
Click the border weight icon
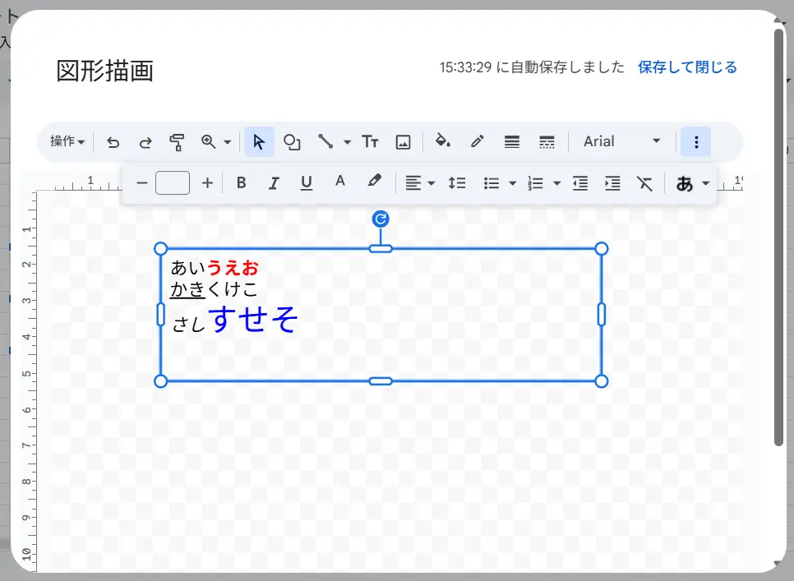512,142
